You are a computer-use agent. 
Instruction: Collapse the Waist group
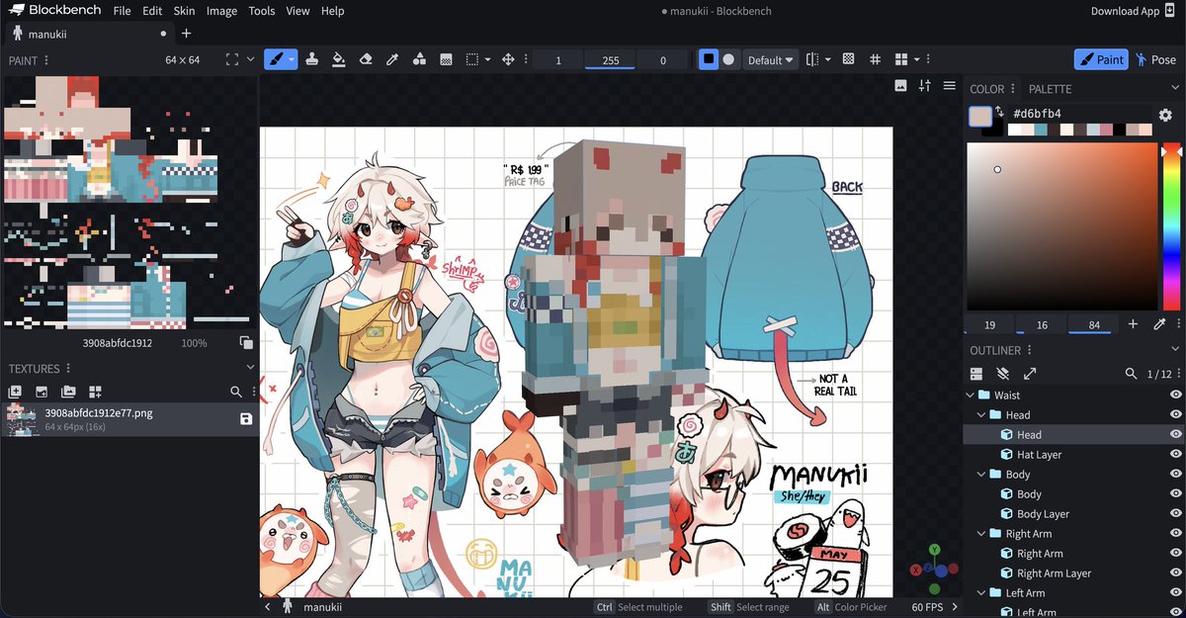tap(970, 395)
